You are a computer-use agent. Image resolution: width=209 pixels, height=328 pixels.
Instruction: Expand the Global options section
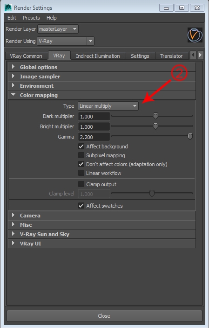101,67
